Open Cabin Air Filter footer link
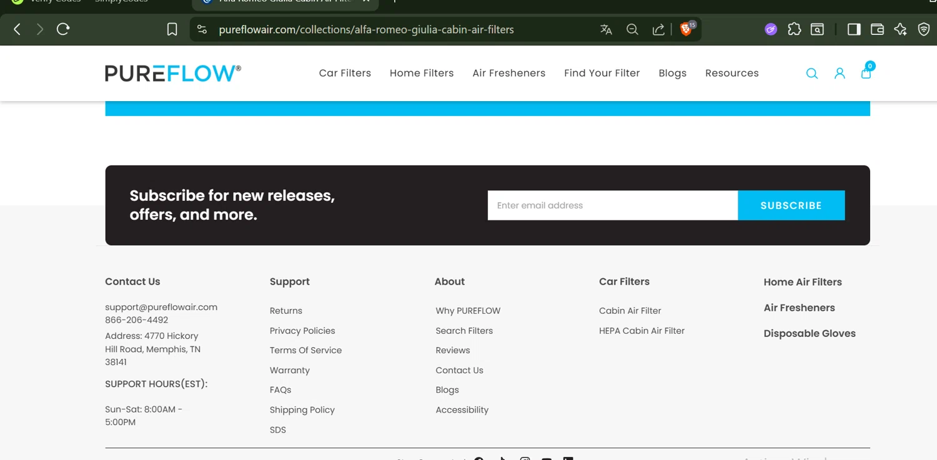Viewport: 937px width, 460px height. pyautogui.click(x=630, y=311)
